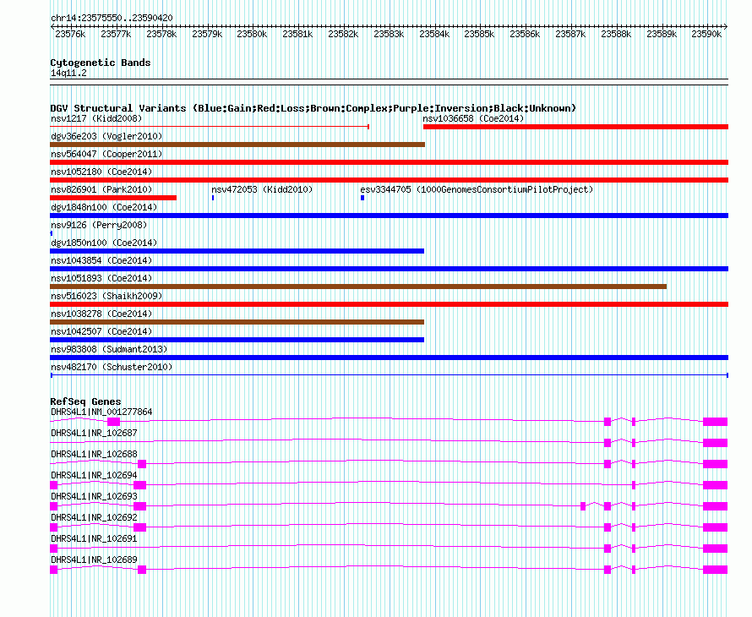
Task: Select transcript label DHRS4L1|NR_102689
Action: 94,560
